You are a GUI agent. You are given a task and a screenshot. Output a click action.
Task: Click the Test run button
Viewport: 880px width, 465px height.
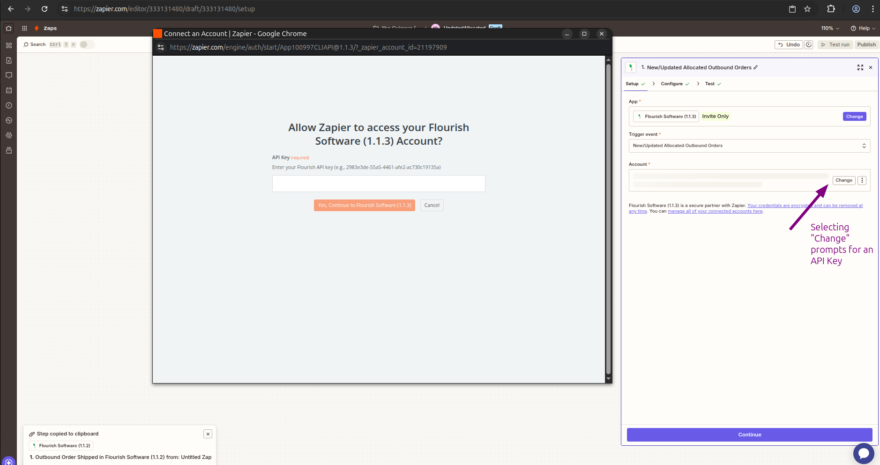click(x=835, y=44)
